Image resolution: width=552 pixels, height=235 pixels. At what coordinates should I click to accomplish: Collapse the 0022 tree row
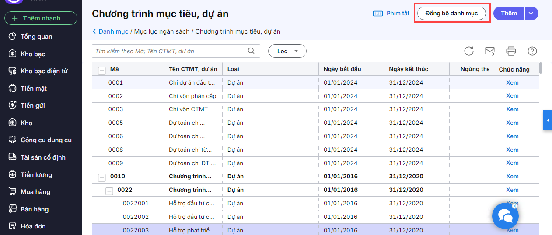109,191
